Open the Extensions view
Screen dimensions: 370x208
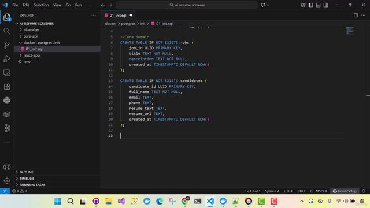click(7, 87)
